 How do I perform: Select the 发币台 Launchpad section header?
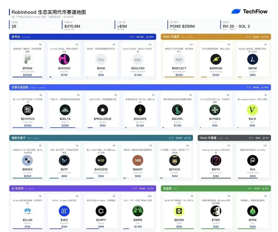pyautogui.click(x=83, y=37)
